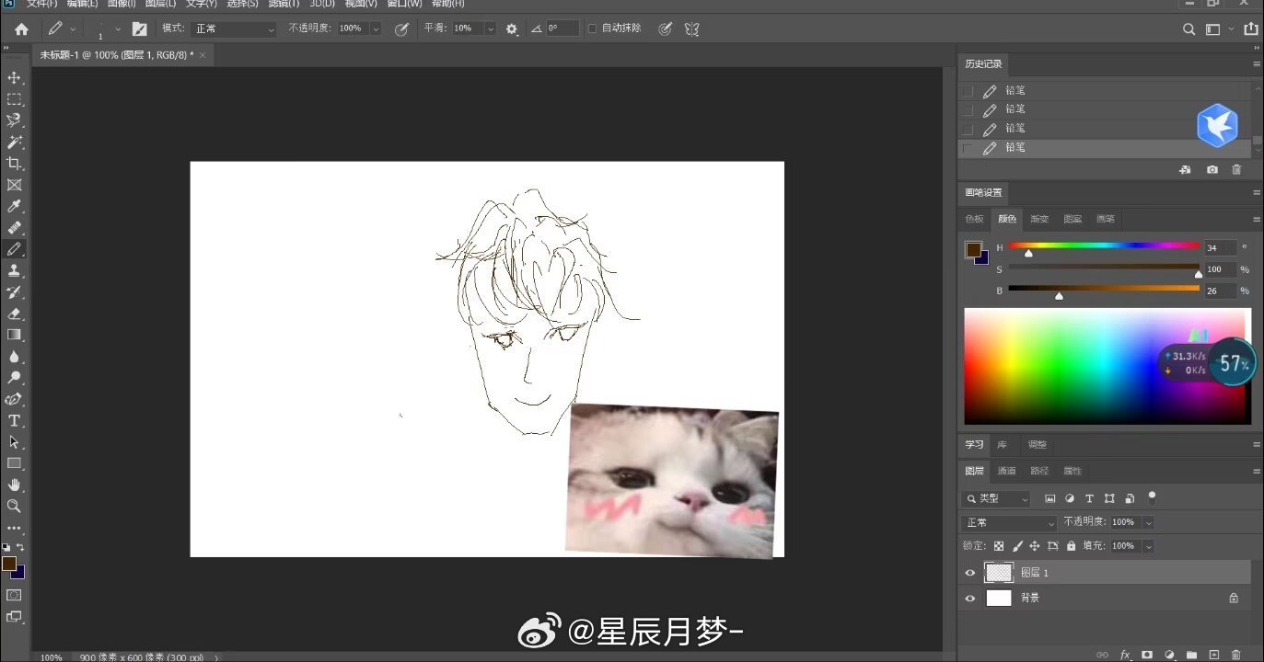
Task: Select the Type tool
Action: (x=14, y=420)
